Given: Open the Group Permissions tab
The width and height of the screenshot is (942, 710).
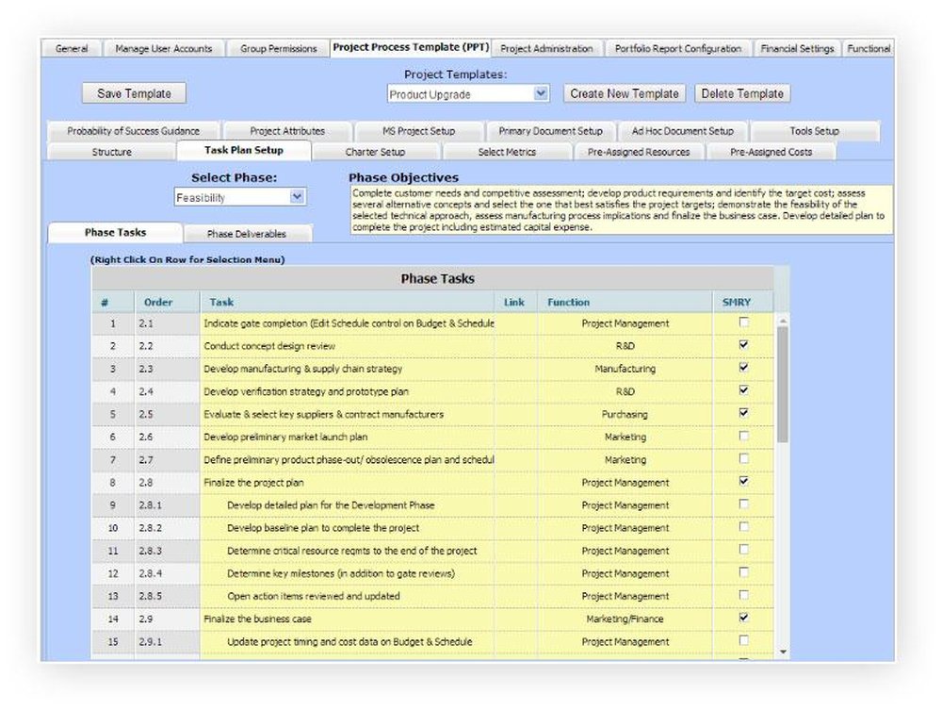Looking at the screenshot, I should 278,49.
